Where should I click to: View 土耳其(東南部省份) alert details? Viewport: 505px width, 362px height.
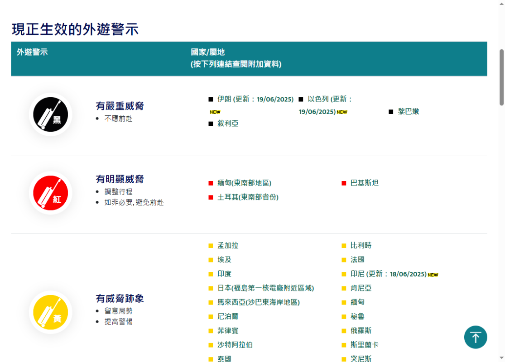[x=248, y=197]
